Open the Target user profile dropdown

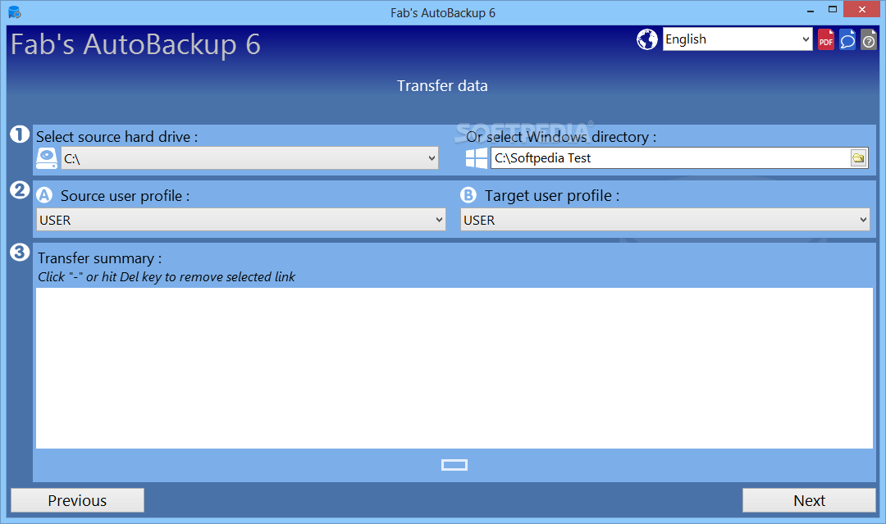(x=665, y=220)
